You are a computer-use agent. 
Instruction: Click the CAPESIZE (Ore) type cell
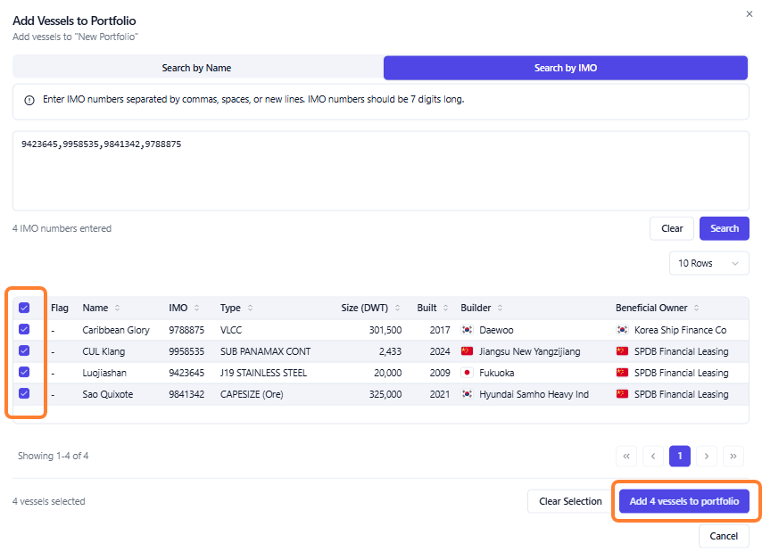click(252, 394)
